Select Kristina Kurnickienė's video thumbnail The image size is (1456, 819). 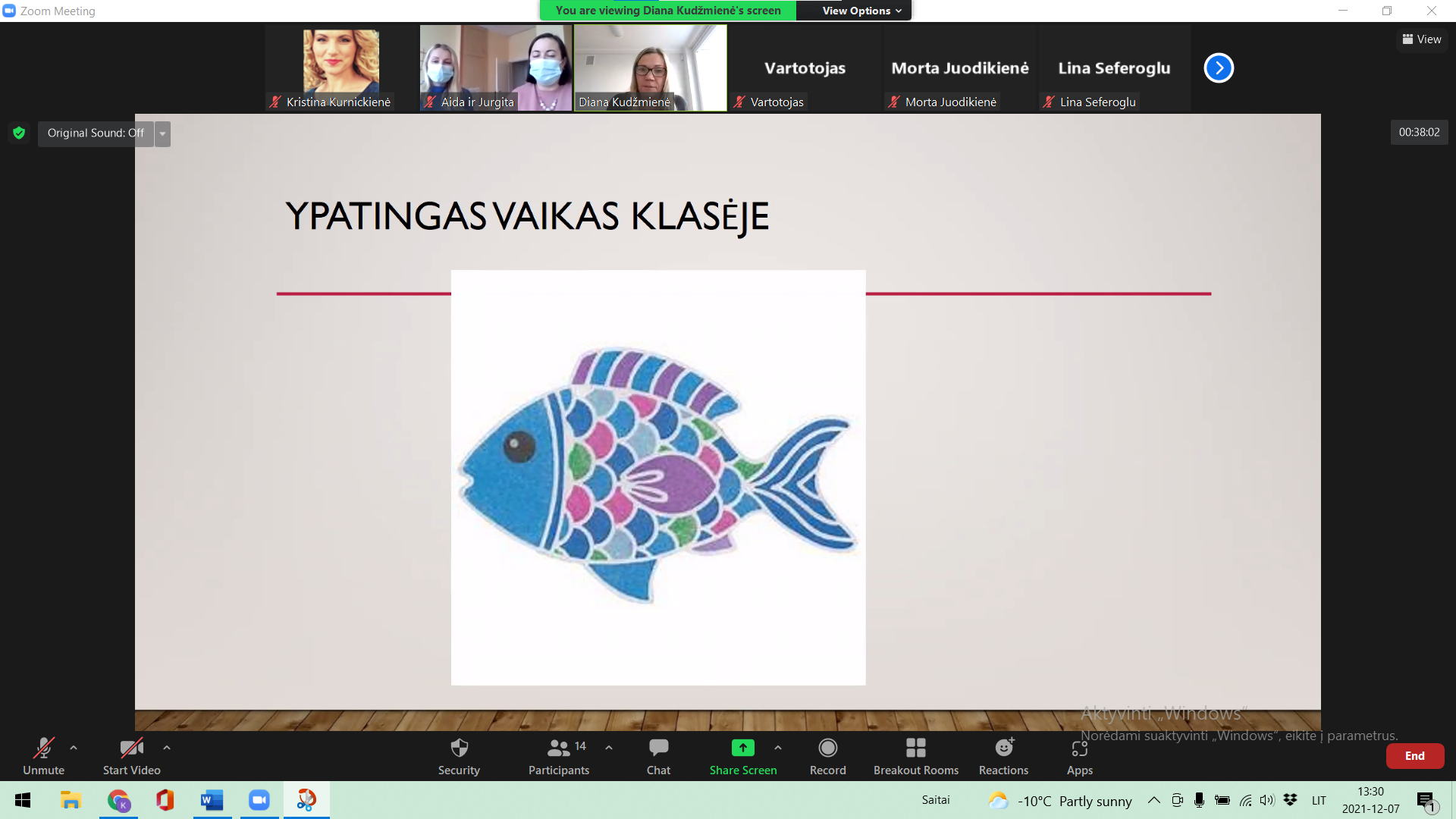point(341,68)
